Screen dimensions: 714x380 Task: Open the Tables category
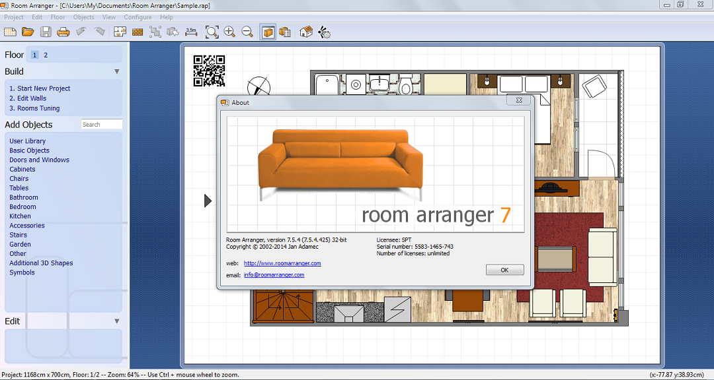(19, 188)
